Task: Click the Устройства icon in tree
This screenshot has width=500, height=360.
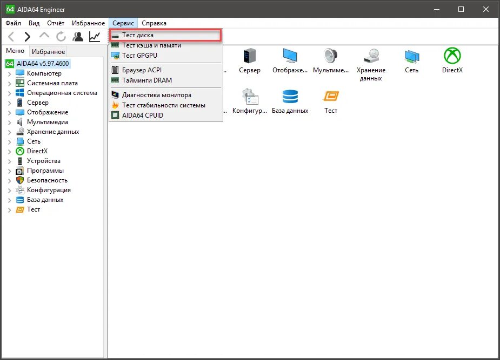Action: coord(20,161)
